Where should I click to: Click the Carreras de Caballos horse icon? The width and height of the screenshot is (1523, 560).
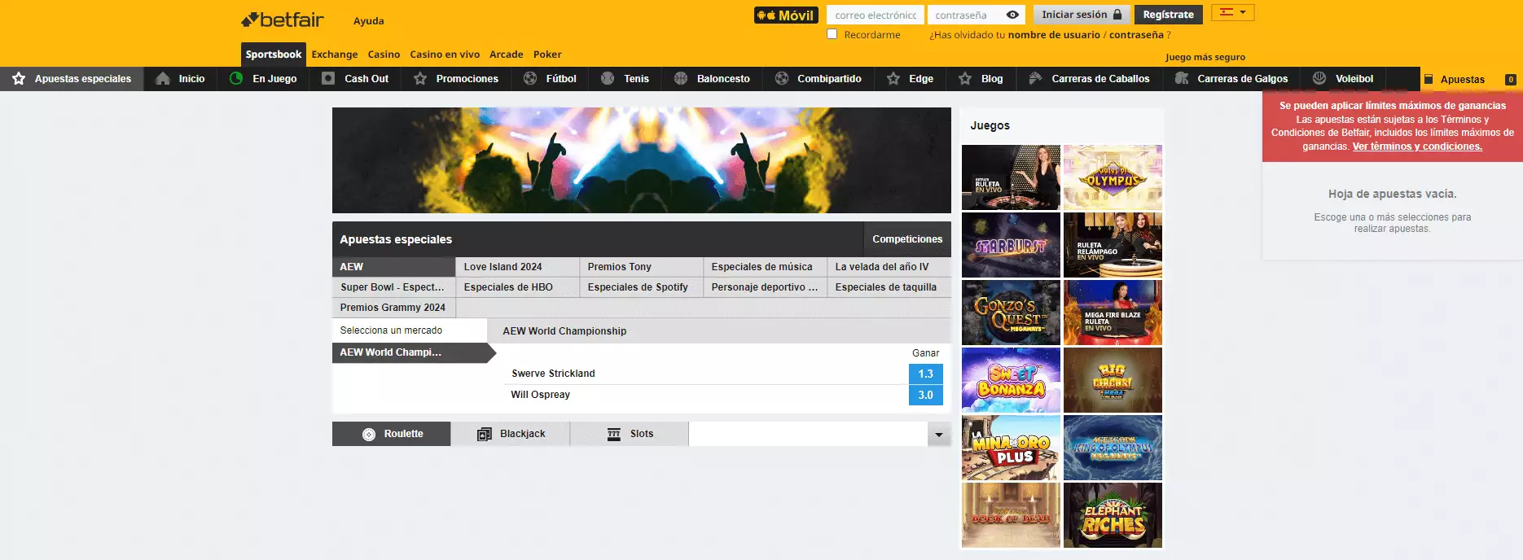click(1035, 79)
